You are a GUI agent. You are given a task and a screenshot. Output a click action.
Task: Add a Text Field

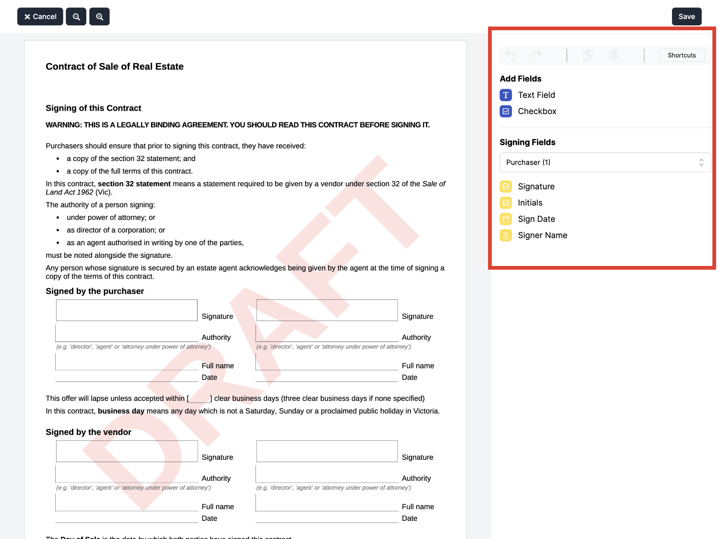[x=536, y=95]
